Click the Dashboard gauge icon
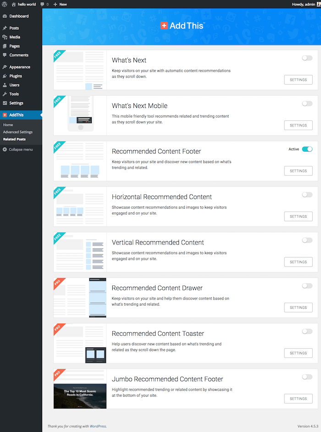Image resolution: width=321 pixels, height=432 pixels. (x=5, y=16)
